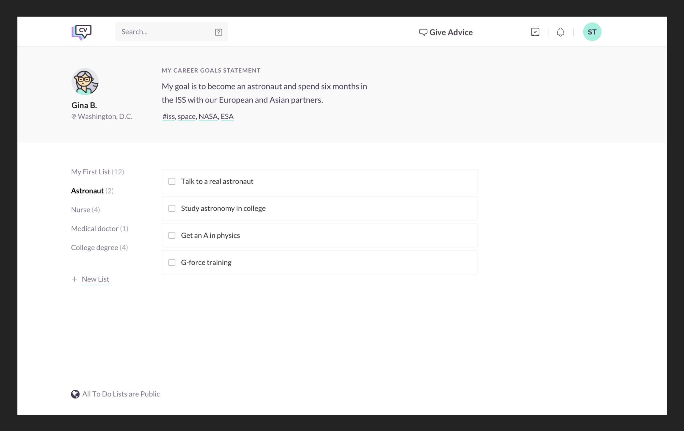This screenshot has width=684, height=431.
Task: Mark 'G-force training' as done
Action: (x=172, y=262)
